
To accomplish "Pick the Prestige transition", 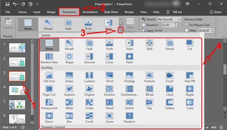I will pyautogui.click(x=129, y=77).
